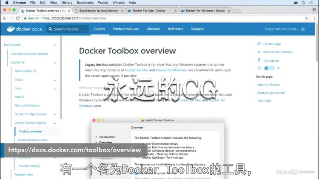Open Release notes sidebar item
The height and width of the screenshot is (179, 319).
click(23, 174)
